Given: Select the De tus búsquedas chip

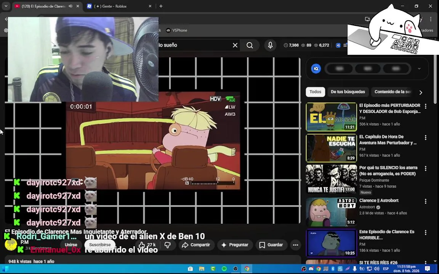Looking at the screenshot, I should coord(348,92).
